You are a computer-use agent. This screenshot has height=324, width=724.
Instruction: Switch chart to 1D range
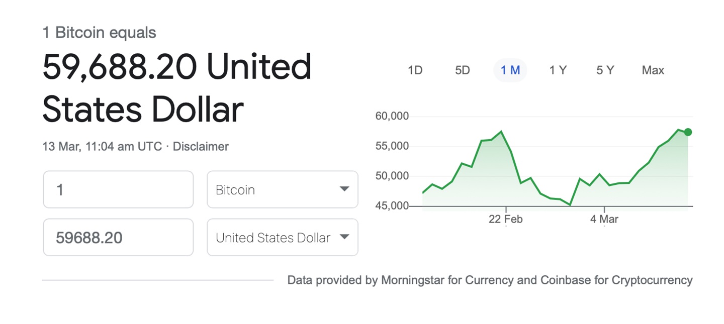click(415, 70)
